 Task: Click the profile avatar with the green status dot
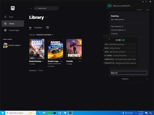pyautogui.click(x=147, y=10)
